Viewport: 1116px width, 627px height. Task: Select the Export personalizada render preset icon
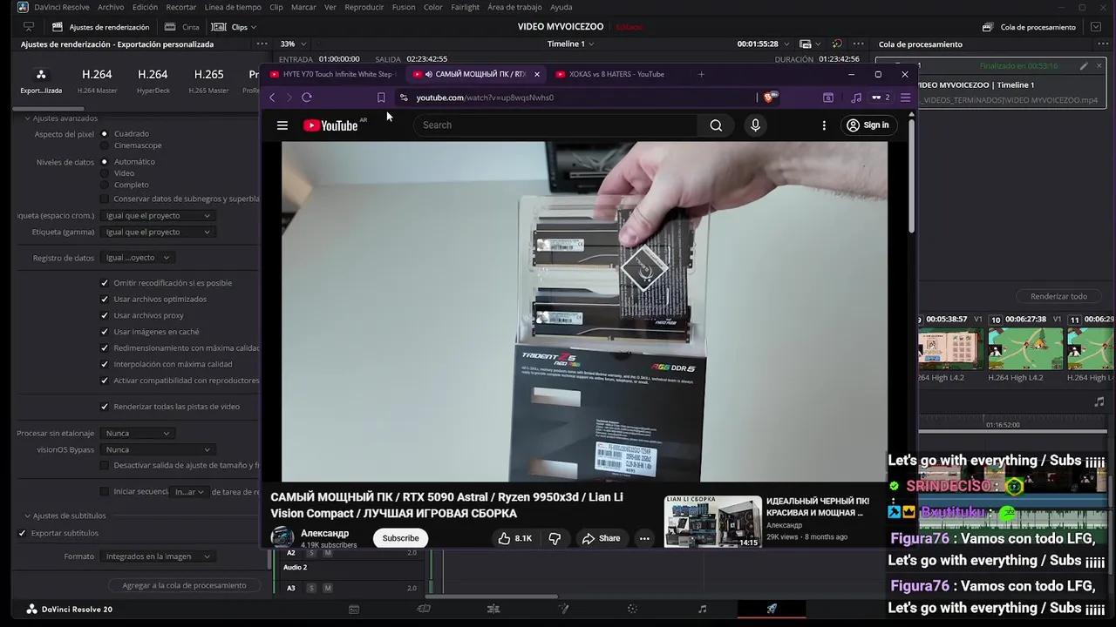tap(41, 75)
